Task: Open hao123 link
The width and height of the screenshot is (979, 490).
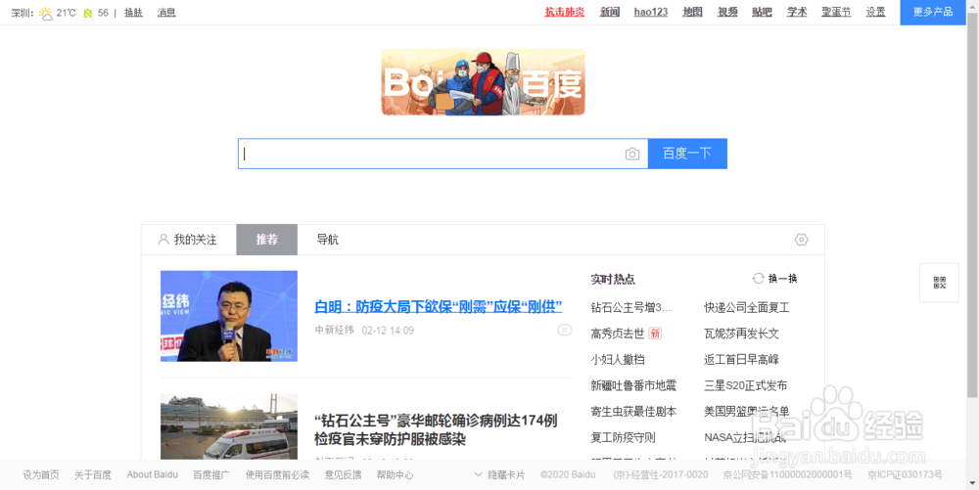Action: point(651,12)
